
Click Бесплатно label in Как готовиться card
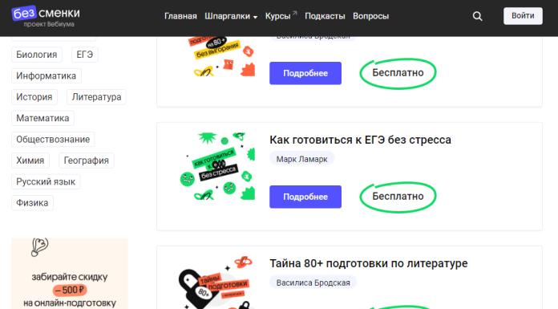tap(398, 197)
